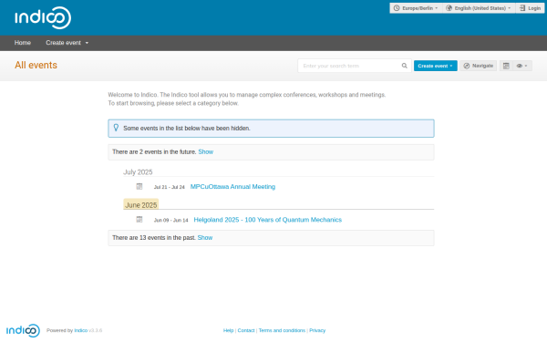547x342 pixels.
Task: Show the 2 future events
Action: [205, 151]
